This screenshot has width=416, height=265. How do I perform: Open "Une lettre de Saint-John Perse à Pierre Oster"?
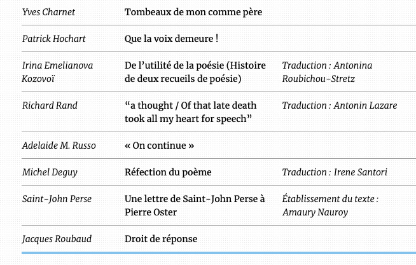tap(195, 205)
